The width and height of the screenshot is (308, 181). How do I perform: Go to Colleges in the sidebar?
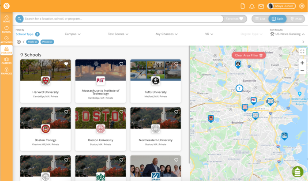point(7,50)
